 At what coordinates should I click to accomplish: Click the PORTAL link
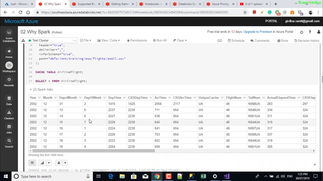271,21
